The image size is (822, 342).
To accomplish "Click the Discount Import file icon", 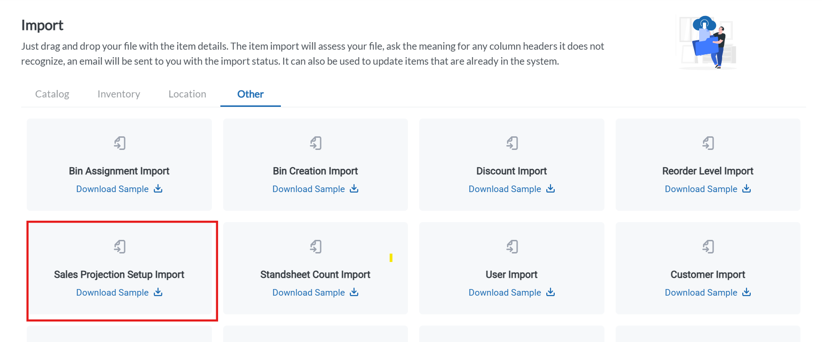I will tap(512, 143).
